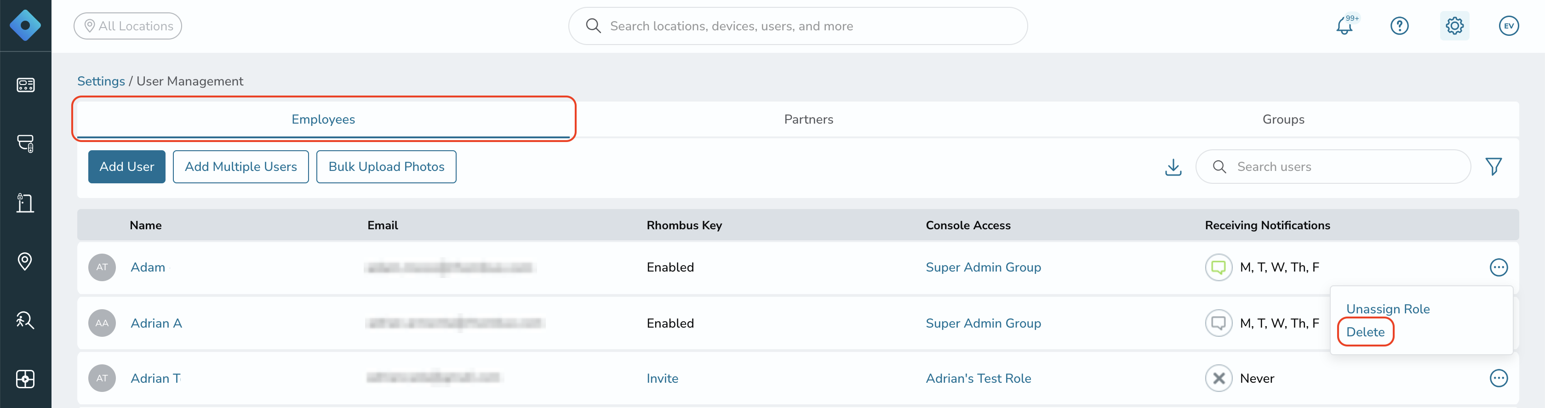
Task: Open the help question mark icon
Action: pyautogui.click(x=1399, y=26)
